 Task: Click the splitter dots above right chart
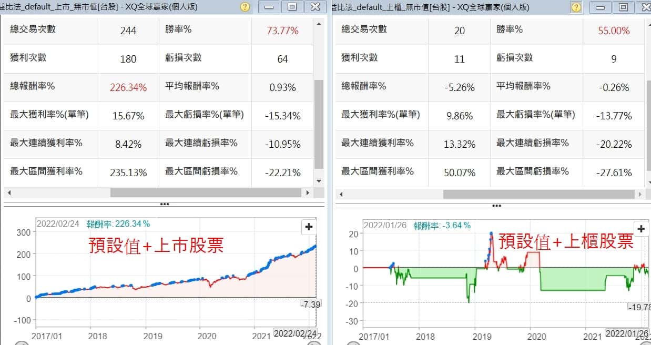pos(493,205)
